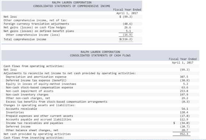Select Total comprehensive income label

[25, 39]
